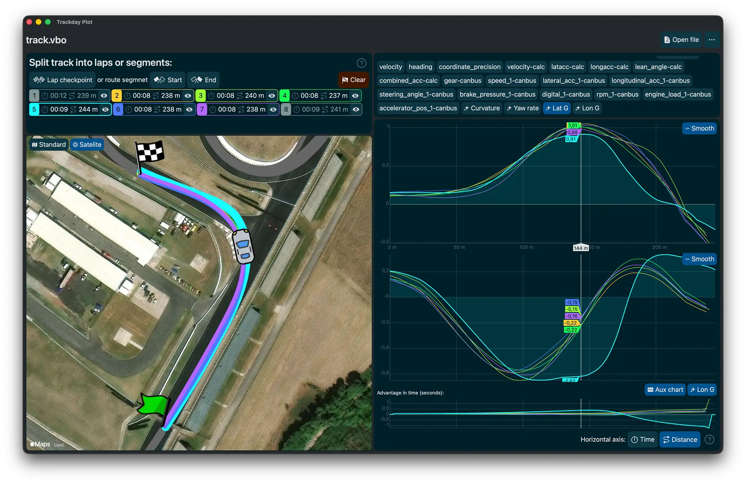Select Lon G in the channel list

coord(587,108)
